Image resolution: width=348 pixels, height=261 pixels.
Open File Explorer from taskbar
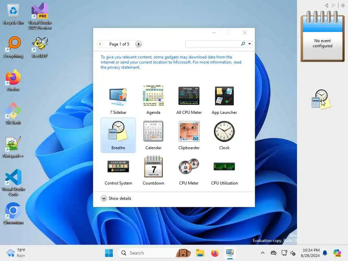200,253
